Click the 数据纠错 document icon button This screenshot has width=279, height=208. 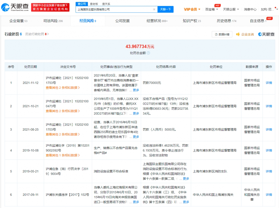pyautogui.click(x=222, y=34)
